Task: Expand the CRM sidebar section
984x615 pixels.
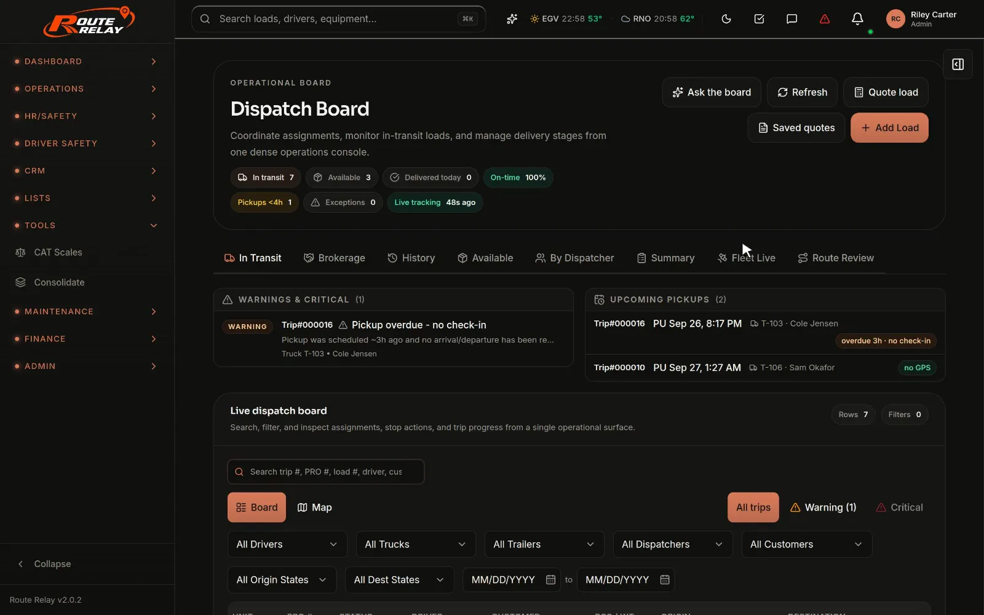Action: [x=87, y=171]
